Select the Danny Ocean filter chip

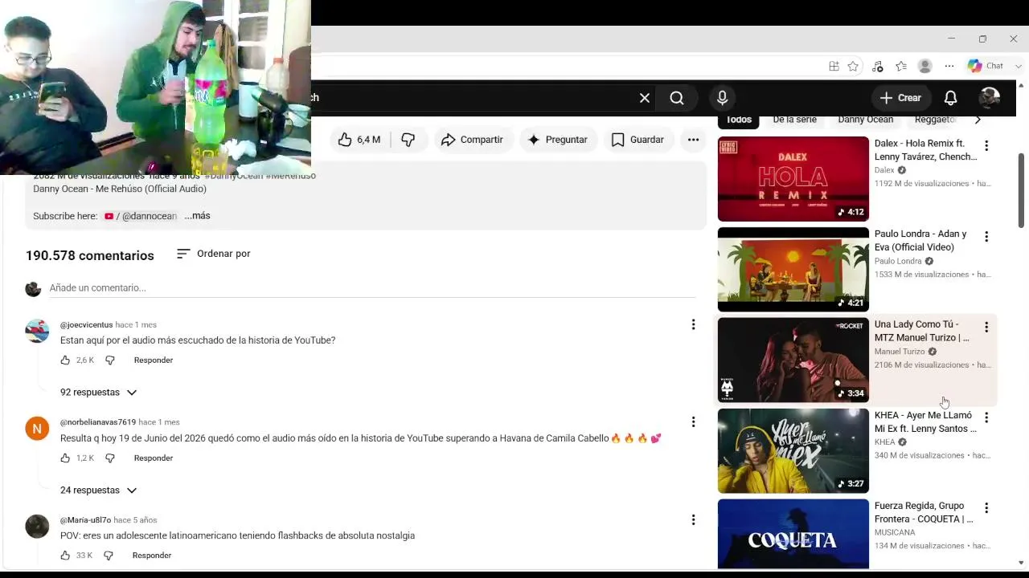point(866,120)
